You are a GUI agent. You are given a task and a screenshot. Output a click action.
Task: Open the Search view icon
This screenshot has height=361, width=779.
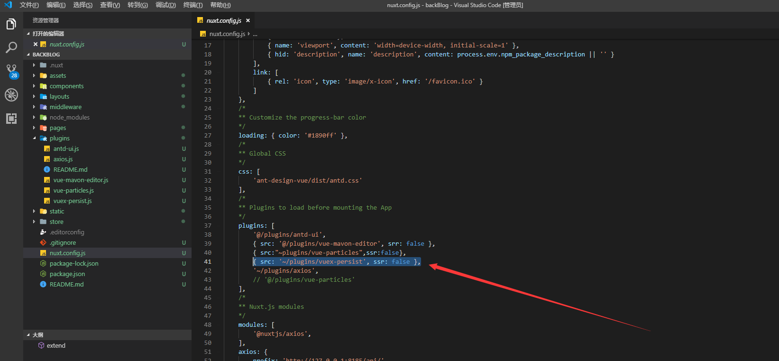click(x=11, y=47)
